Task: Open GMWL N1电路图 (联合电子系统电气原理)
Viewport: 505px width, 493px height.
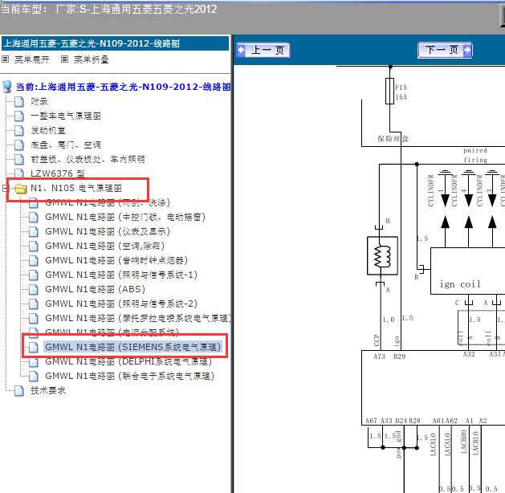Action: point(130,376)
